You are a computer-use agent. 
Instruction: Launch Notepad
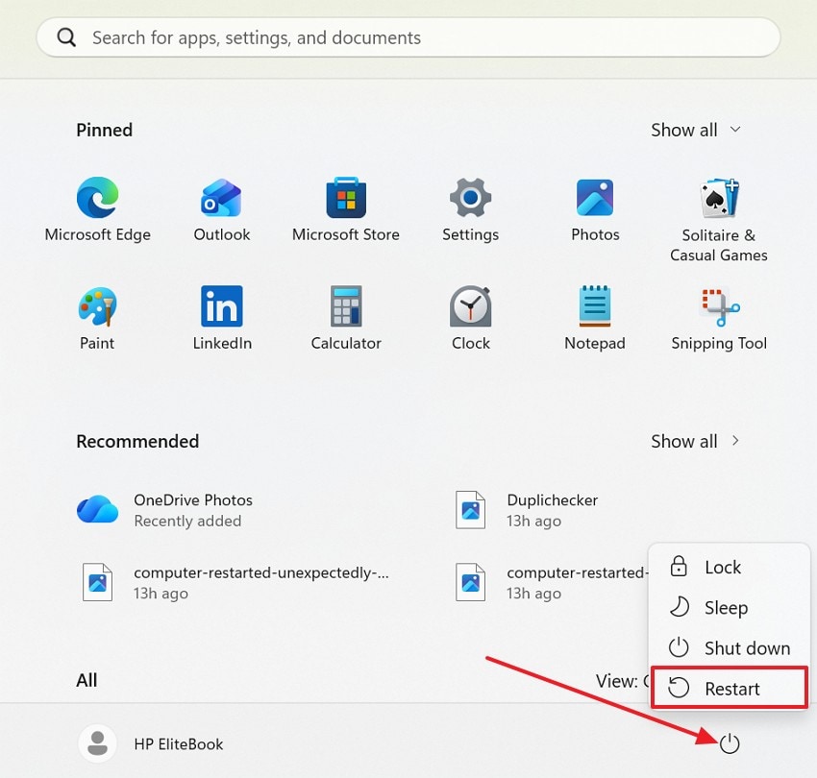(x=595, y=318)
